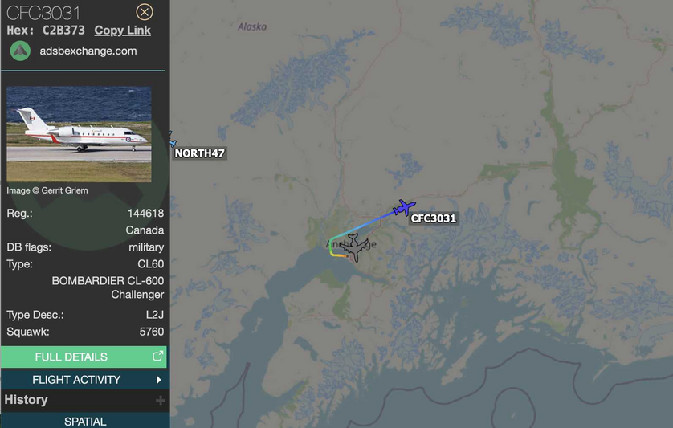673x428 pixels.
Task: Open the Challenger aircraft photo thumbnail
Action: tap(79, 134)
